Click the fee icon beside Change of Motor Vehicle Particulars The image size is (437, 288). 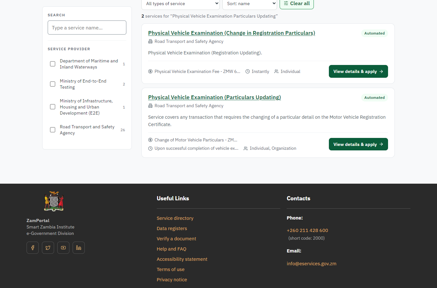pos(150,140)
